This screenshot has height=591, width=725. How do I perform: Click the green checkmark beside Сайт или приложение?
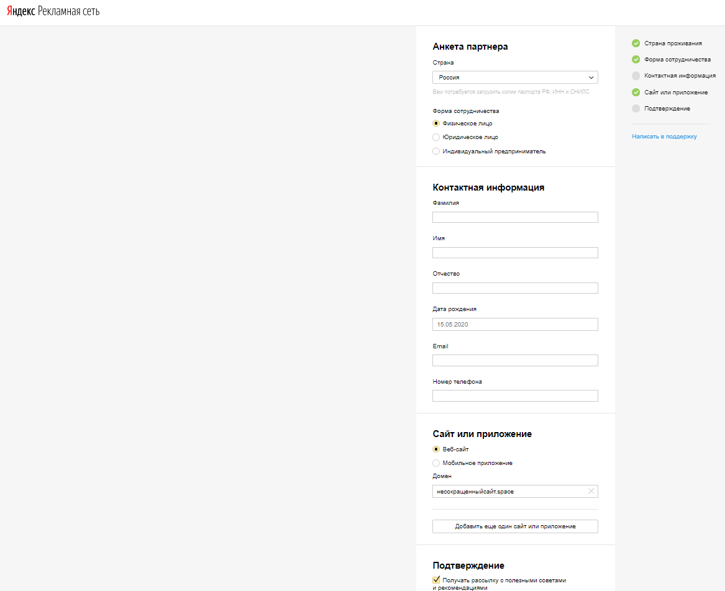click(636, 92)
